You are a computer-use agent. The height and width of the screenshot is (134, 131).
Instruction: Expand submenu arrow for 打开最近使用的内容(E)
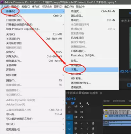(63, 24)
